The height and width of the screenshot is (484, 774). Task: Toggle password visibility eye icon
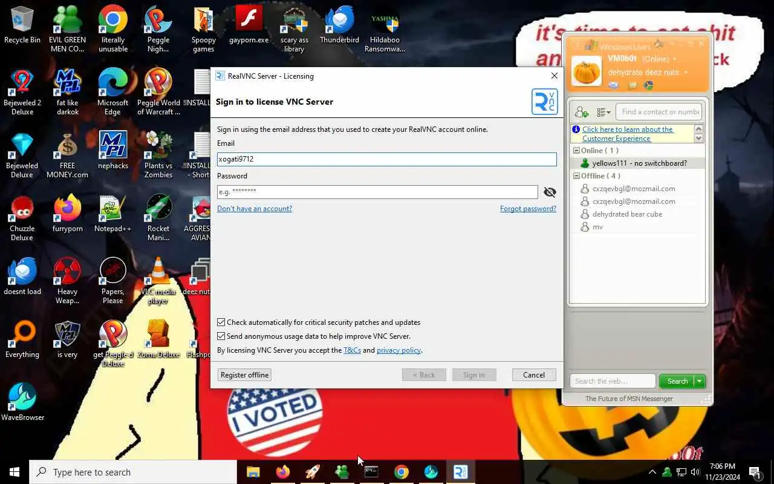click(x=550, y=192)
